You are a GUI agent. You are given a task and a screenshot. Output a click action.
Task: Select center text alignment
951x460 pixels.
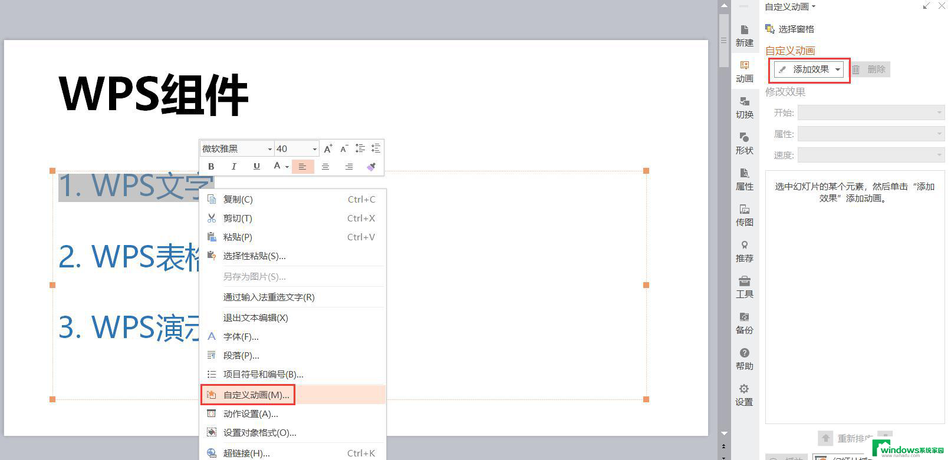pyautogui.click(x=325, y=167)
